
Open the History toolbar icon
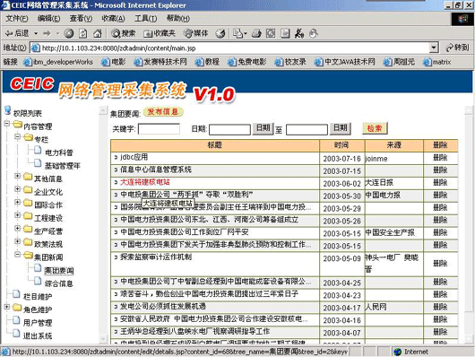pos(220,33)
